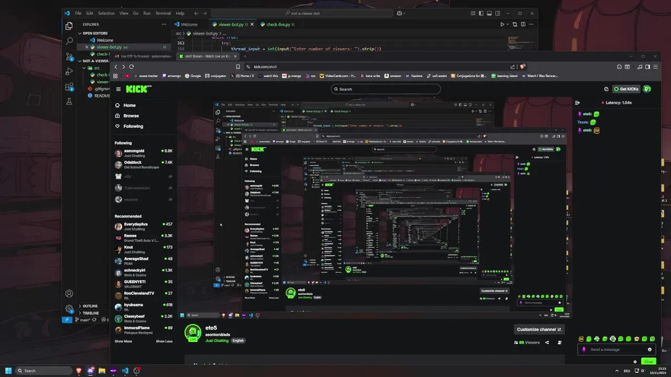671x377 pixels.
Task: Open browser hamburger menu
Action: tap(655, 66)
